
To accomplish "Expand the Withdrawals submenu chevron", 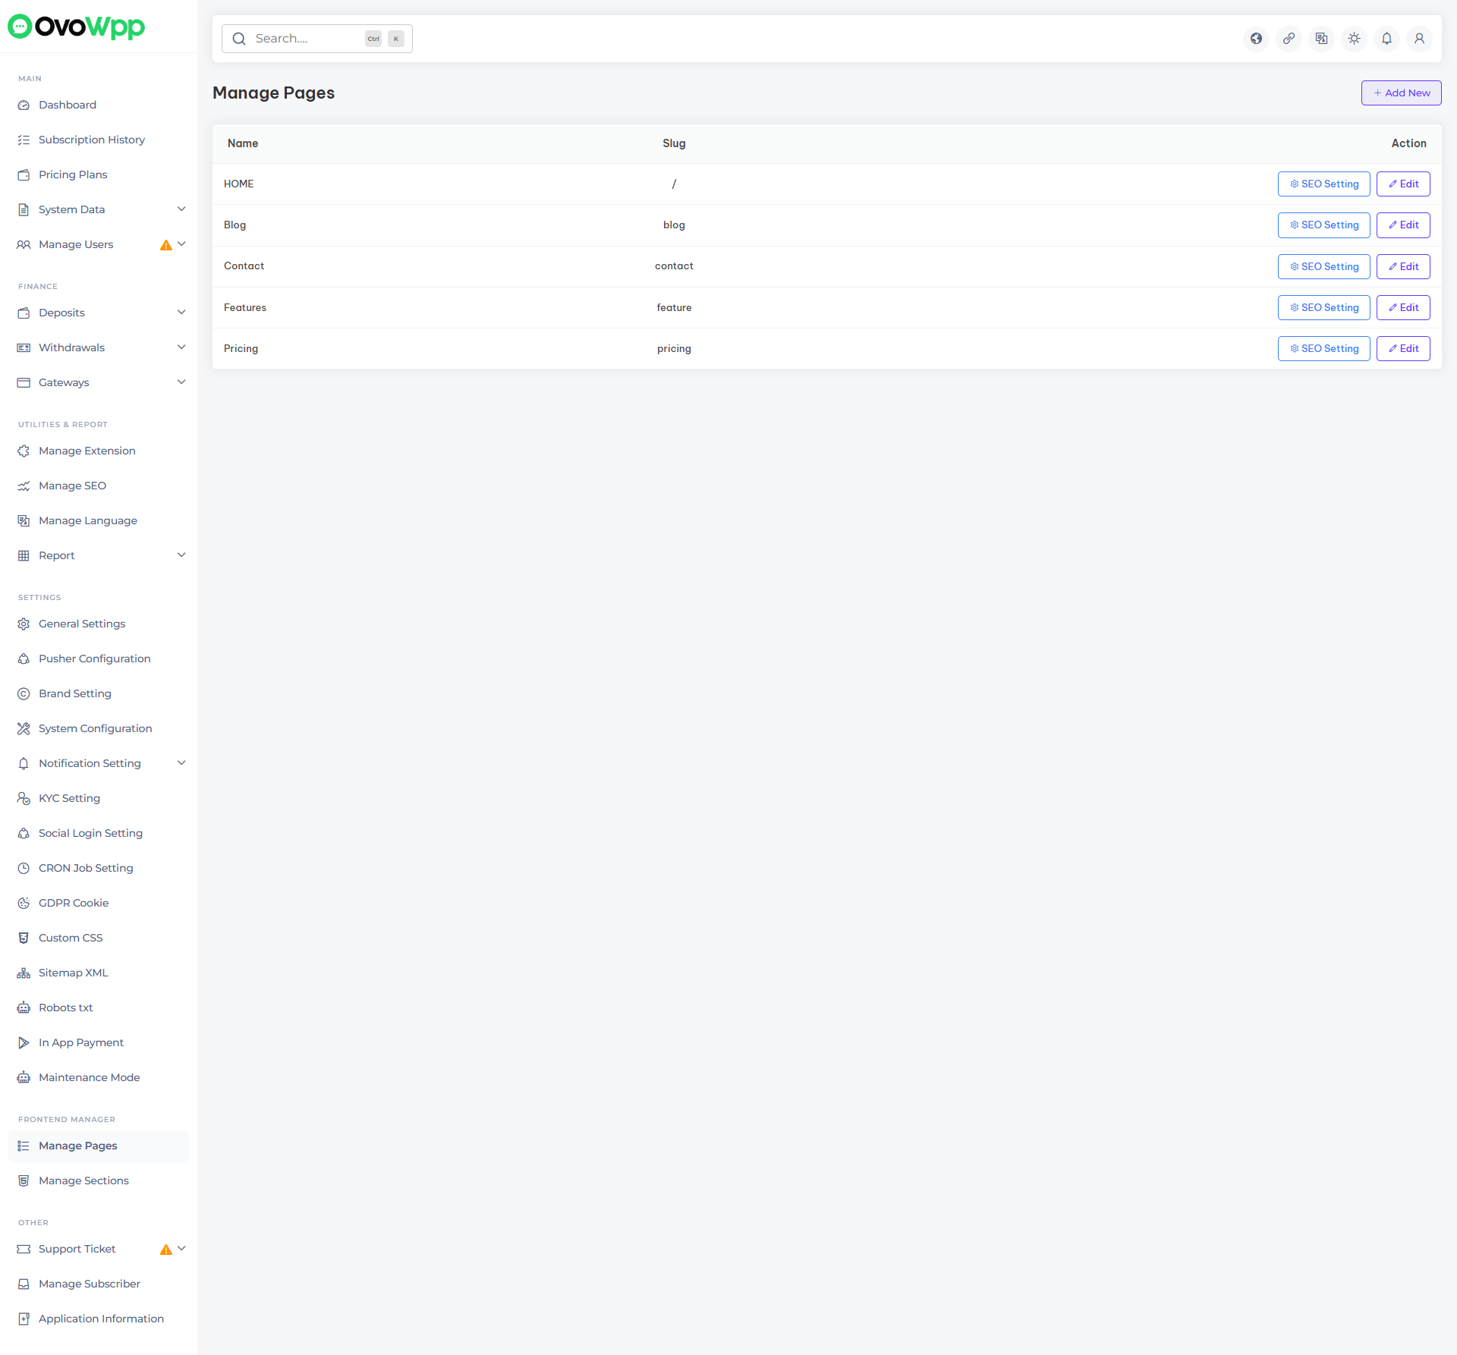I will (181, 347).
